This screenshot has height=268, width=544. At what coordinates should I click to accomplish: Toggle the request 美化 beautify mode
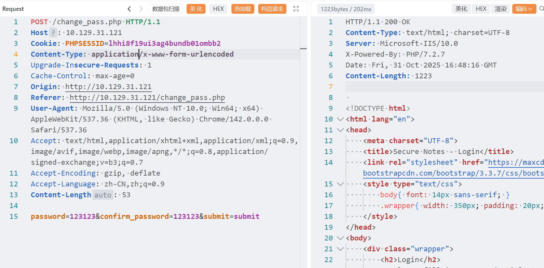pos(196,9)
